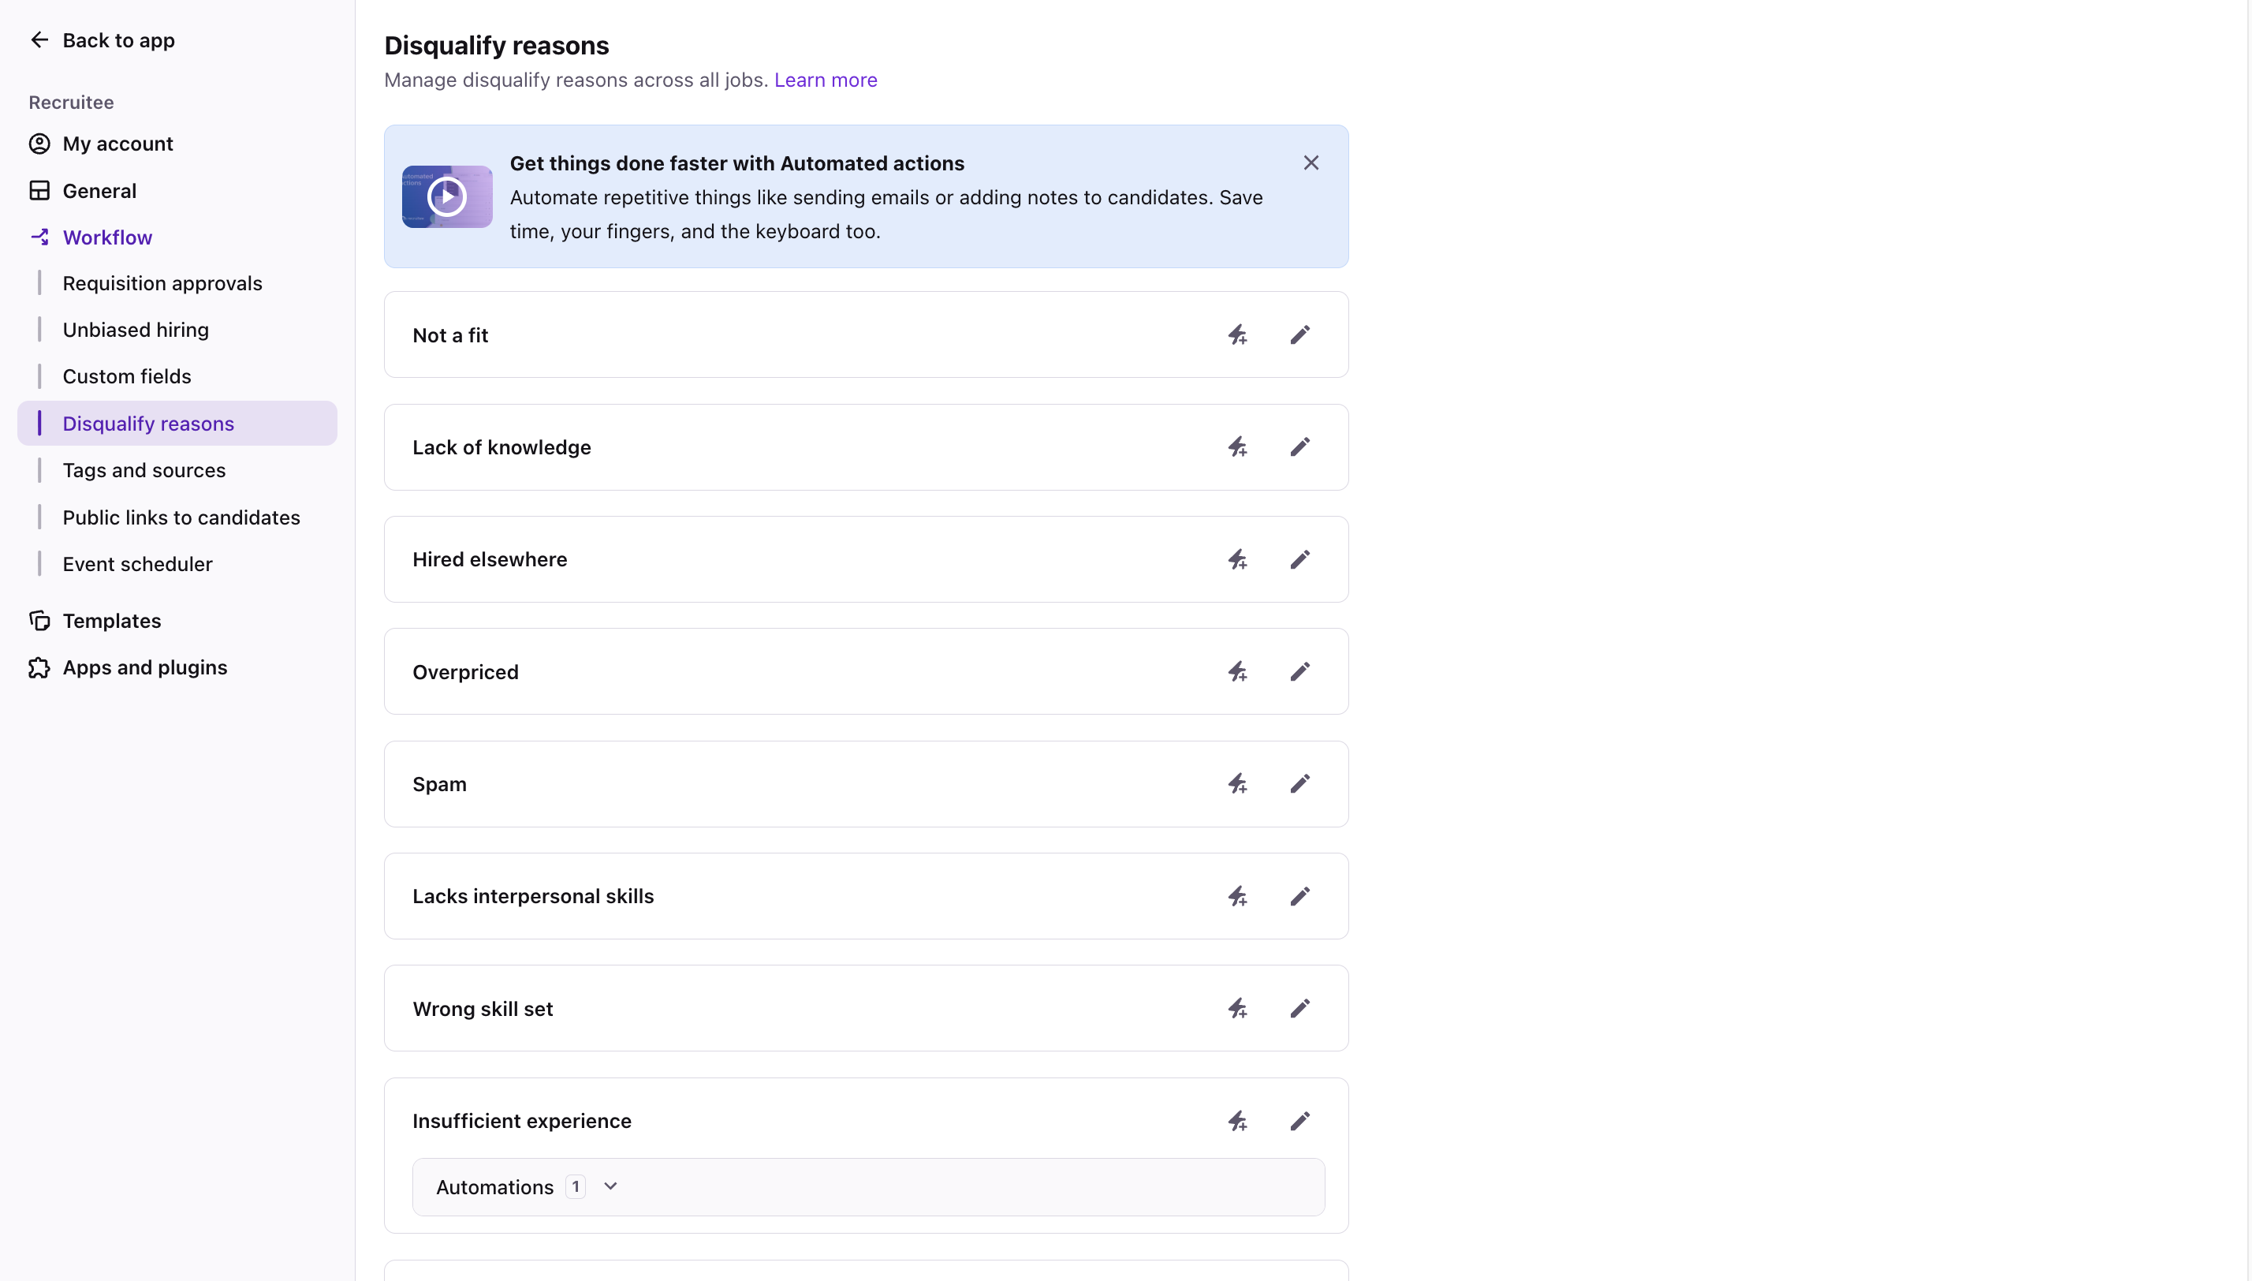The height and width of the screenshot is (1281, 2252).
Task: Switch to the General settings section
Action: point(100,190)
